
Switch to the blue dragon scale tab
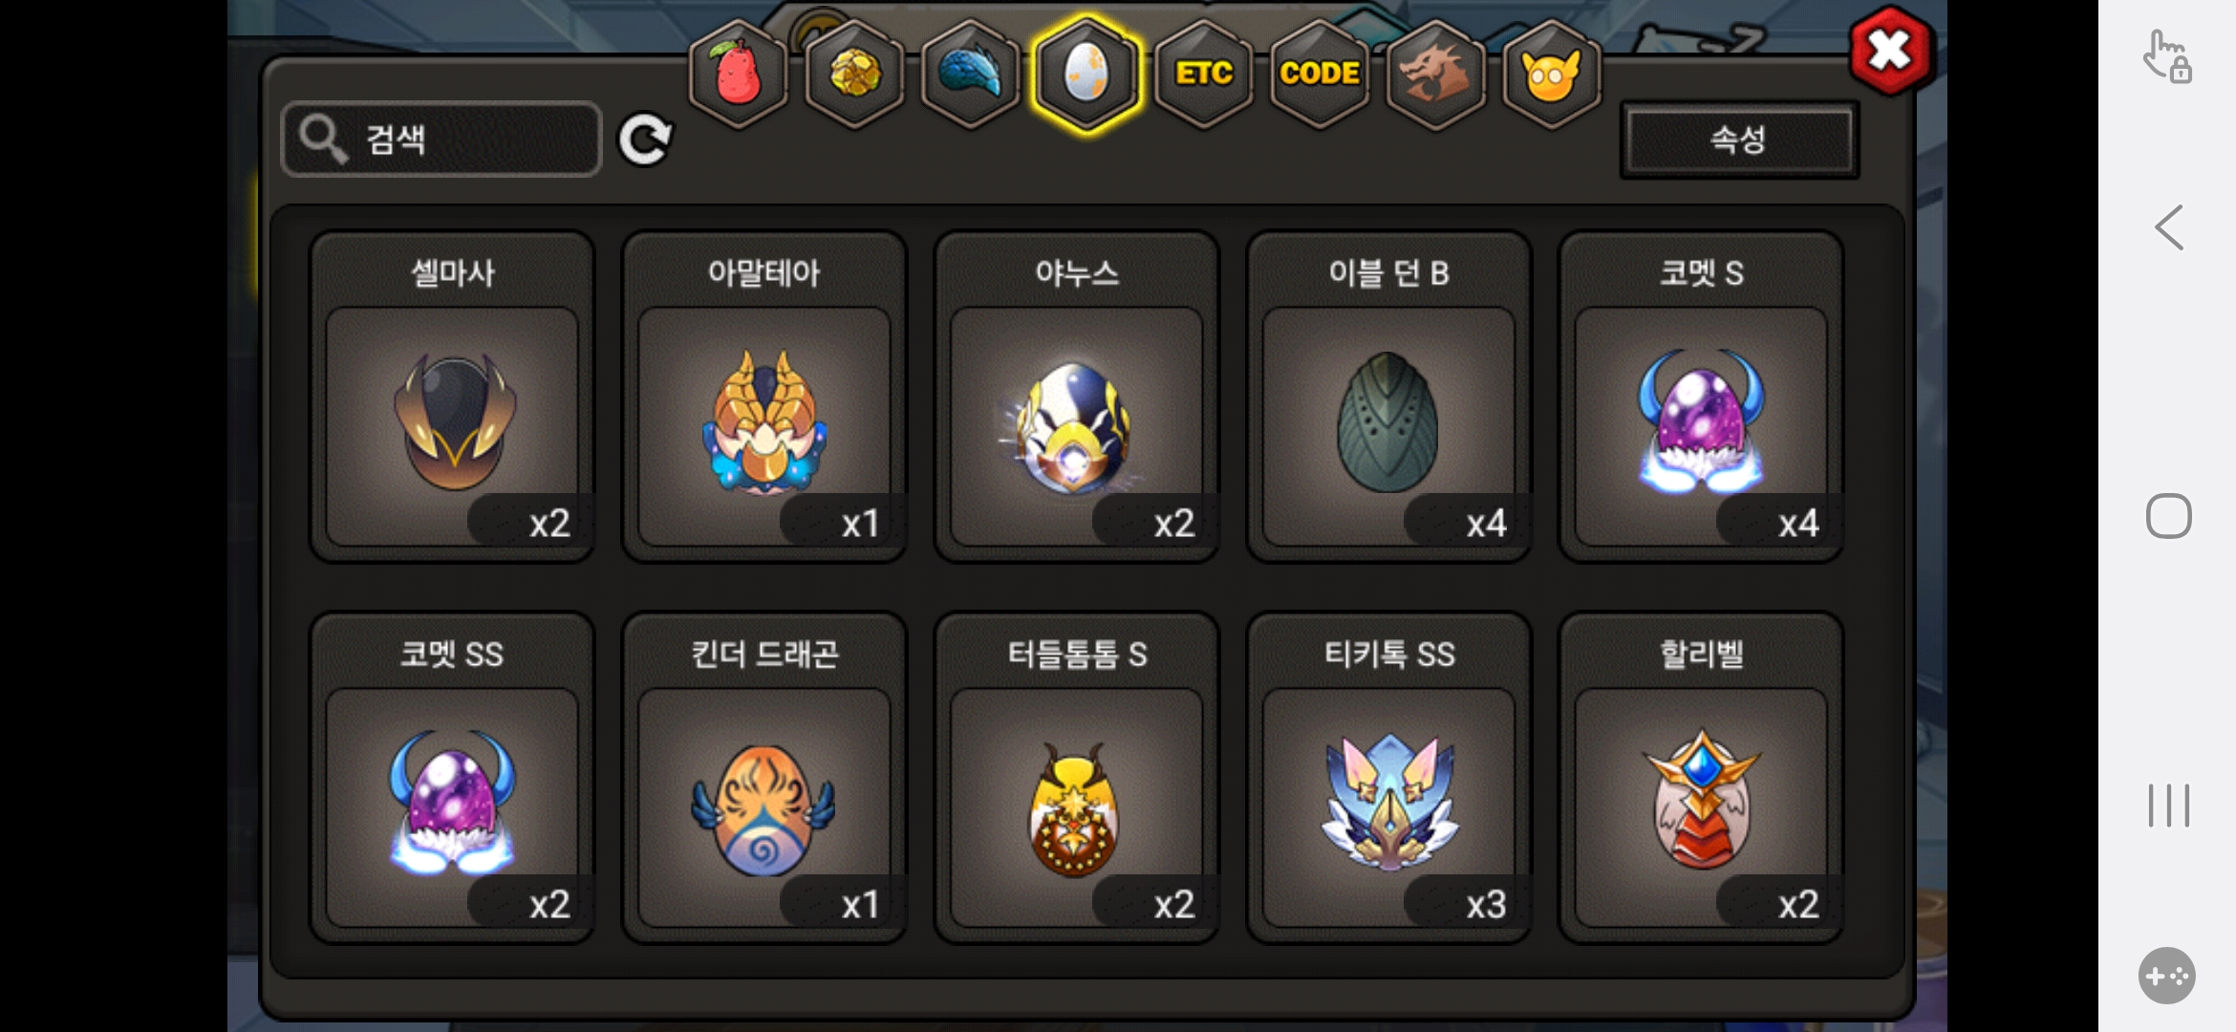coord(970,74)
